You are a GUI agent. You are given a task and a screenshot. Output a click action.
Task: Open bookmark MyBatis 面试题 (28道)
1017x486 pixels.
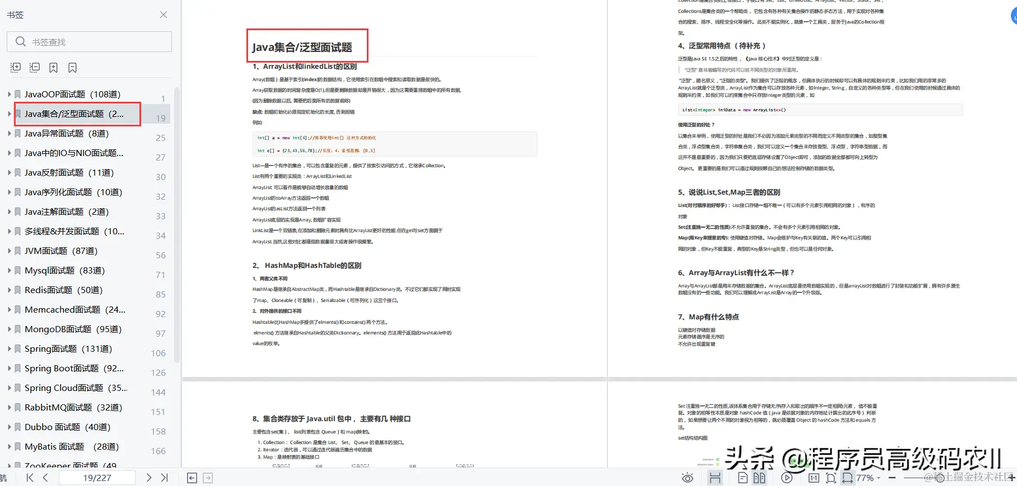click(x=72, y=446)
